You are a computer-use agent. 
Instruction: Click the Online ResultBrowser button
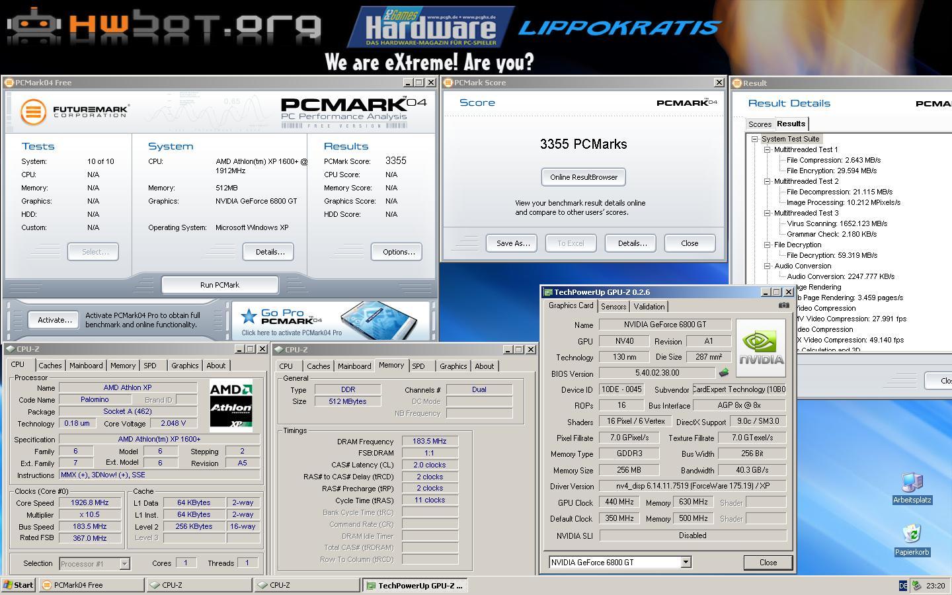click(584, 177)
